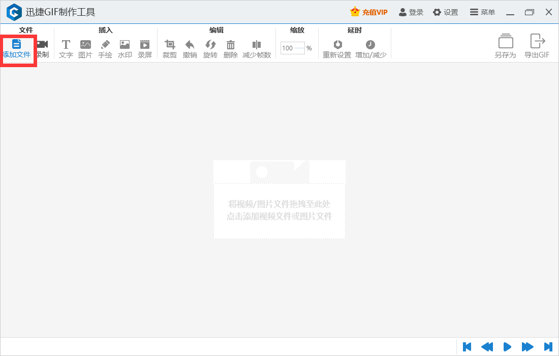Choose the 裁剪 crop tool
The image size is (559, 356).
pyautogui.click(x=170, y=49)
